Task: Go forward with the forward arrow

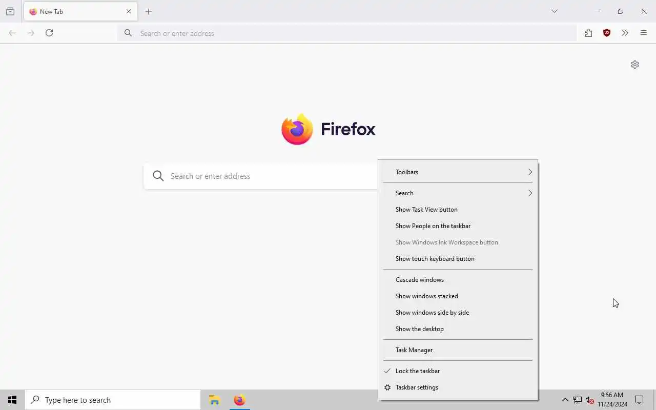Action: click(x=31, y=33)
